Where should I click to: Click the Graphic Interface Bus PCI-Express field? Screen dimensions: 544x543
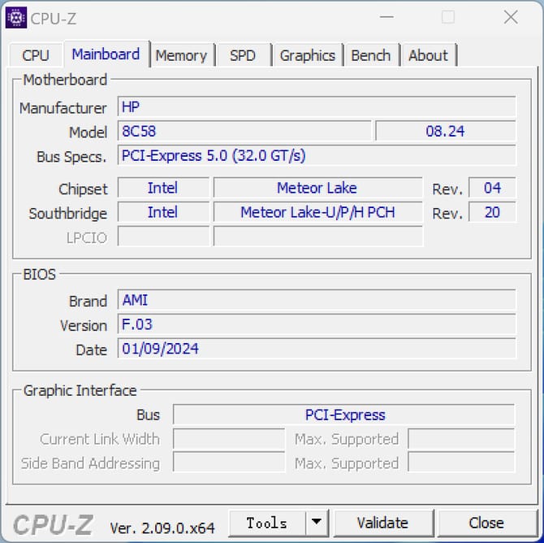click(343, 415)
